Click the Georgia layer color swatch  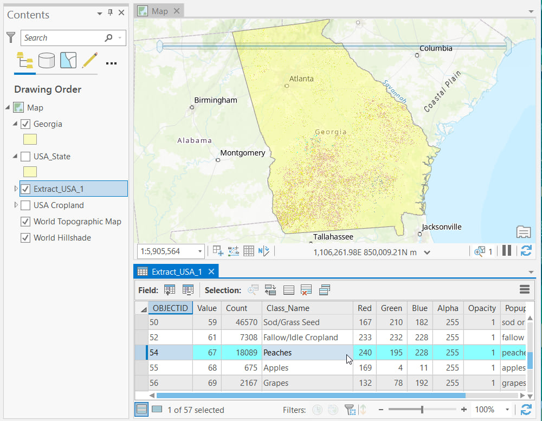tap(30, 139)
